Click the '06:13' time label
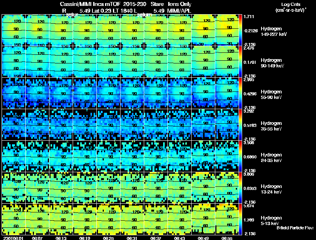The width and height of the screenshot is (316, 240). point(61,238)
